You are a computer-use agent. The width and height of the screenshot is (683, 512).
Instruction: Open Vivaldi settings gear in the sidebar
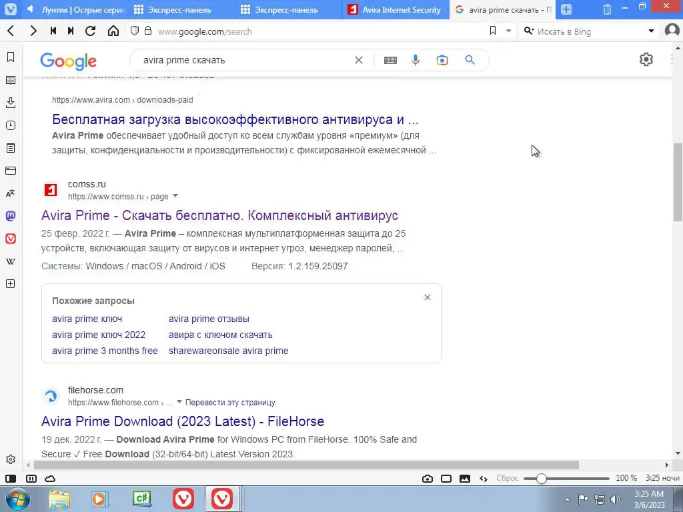(x=11, y=459)
